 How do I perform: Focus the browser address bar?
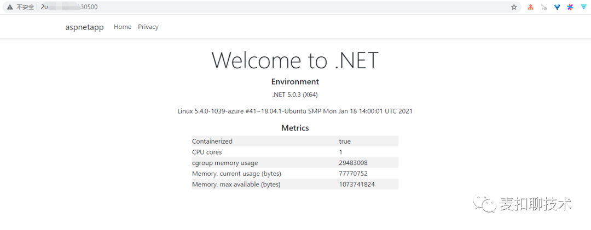[x=262, y=7]
